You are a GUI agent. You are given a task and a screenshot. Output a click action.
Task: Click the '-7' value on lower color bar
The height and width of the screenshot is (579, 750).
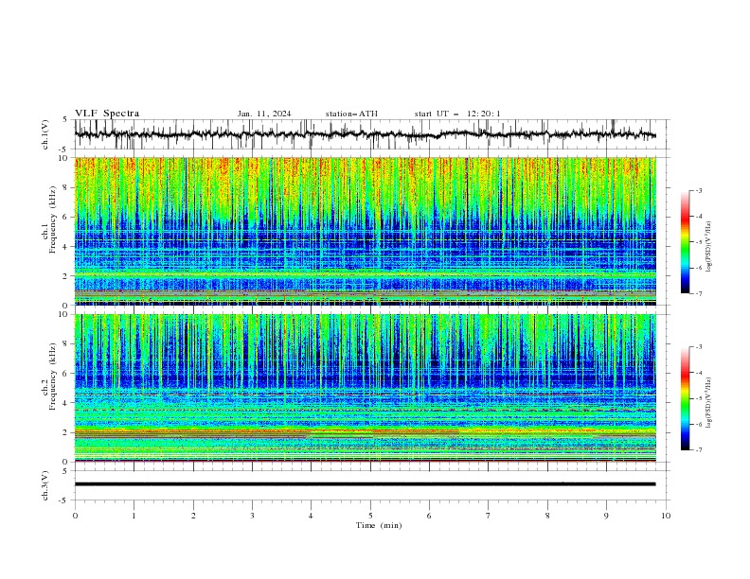[698, 449]
